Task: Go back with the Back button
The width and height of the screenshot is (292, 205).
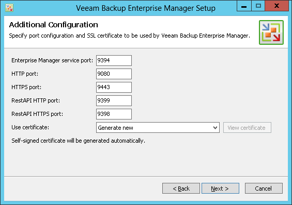Action: pos(181,189)
